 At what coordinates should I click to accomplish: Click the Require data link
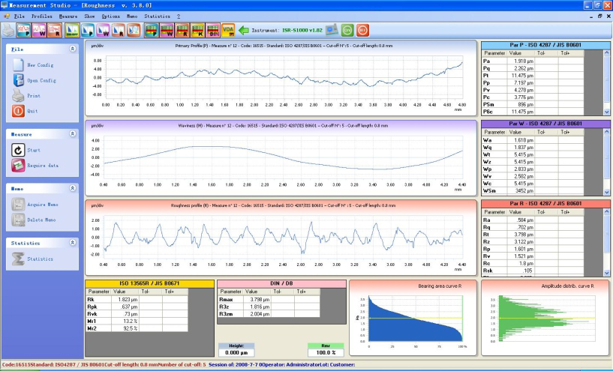tap(43, 166)
